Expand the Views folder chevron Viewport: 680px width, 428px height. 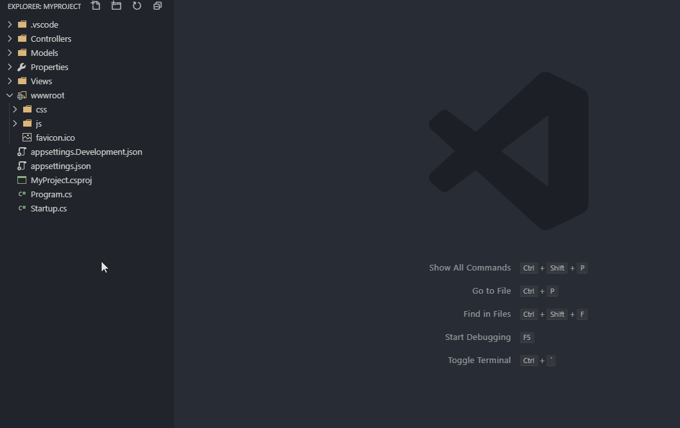pyautogui.click(x=10, y=82)
